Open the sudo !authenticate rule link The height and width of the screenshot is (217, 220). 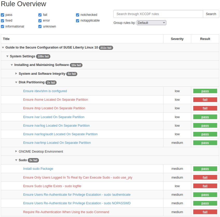77,195
